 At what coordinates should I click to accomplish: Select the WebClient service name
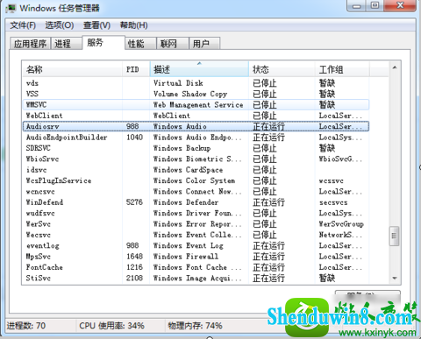[44, 116]
